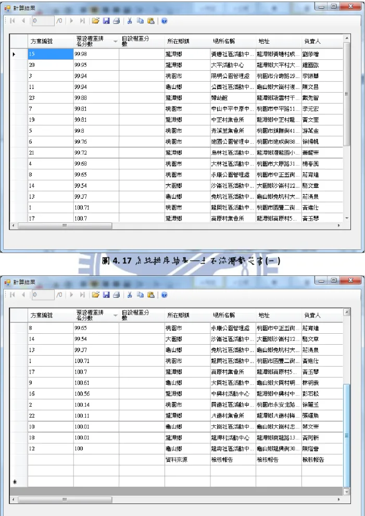Go to first record in lower window toolbar
The height and width of the screenshot is (516, 365).
[13, 295]
